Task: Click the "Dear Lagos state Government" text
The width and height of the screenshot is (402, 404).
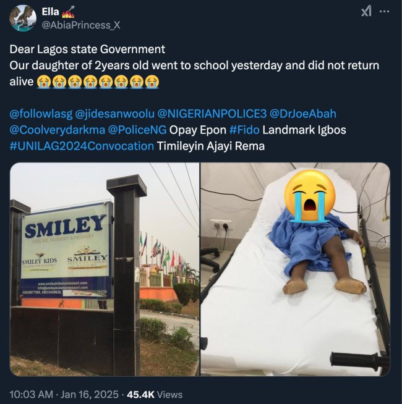Action: [87, 49]
